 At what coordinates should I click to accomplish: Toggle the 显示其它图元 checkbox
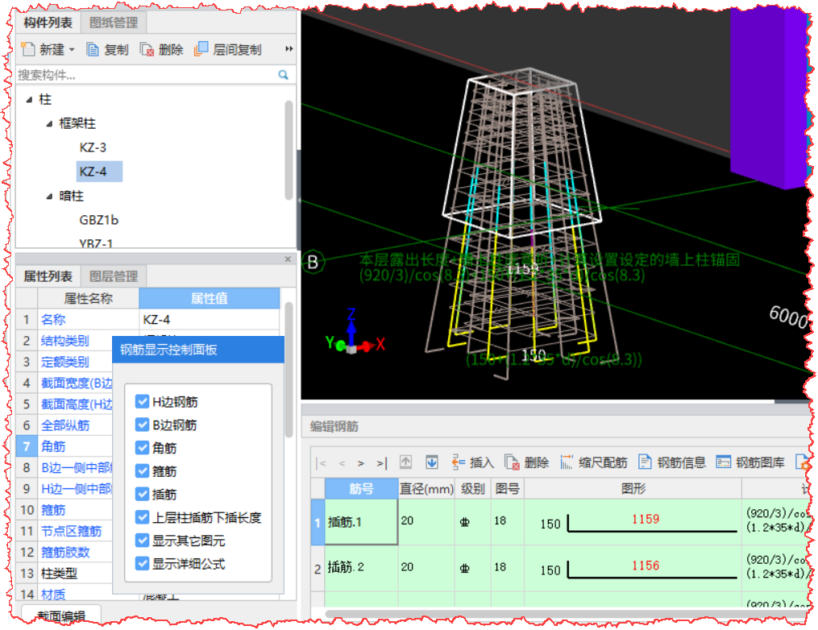tap(142, 541)
